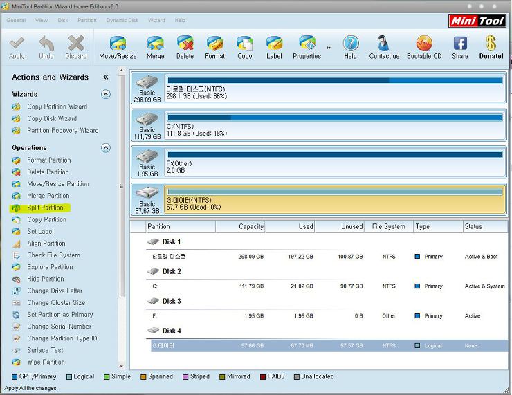Viewport: 512px width, 395px height.
Task: Click the Surface Test icon
Action: pos(17,350)
